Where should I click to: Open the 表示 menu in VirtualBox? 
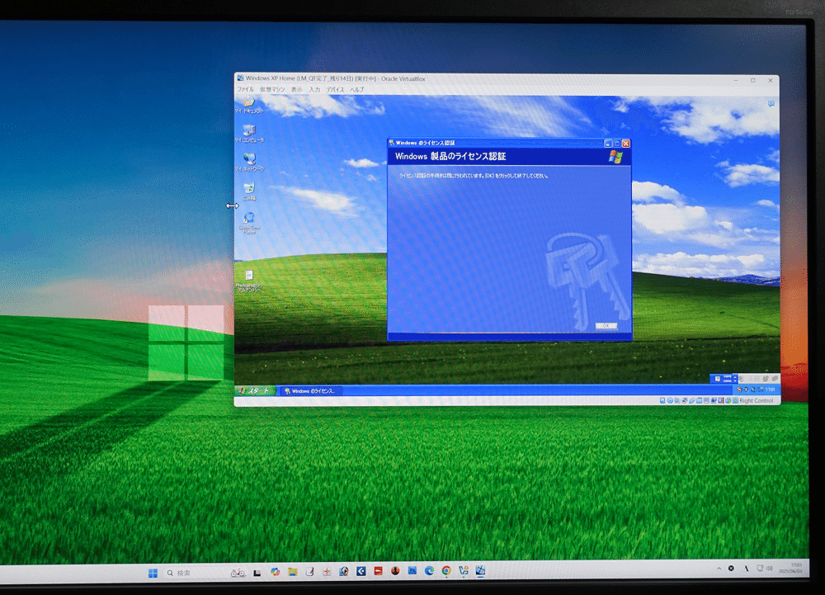point(297,89)
